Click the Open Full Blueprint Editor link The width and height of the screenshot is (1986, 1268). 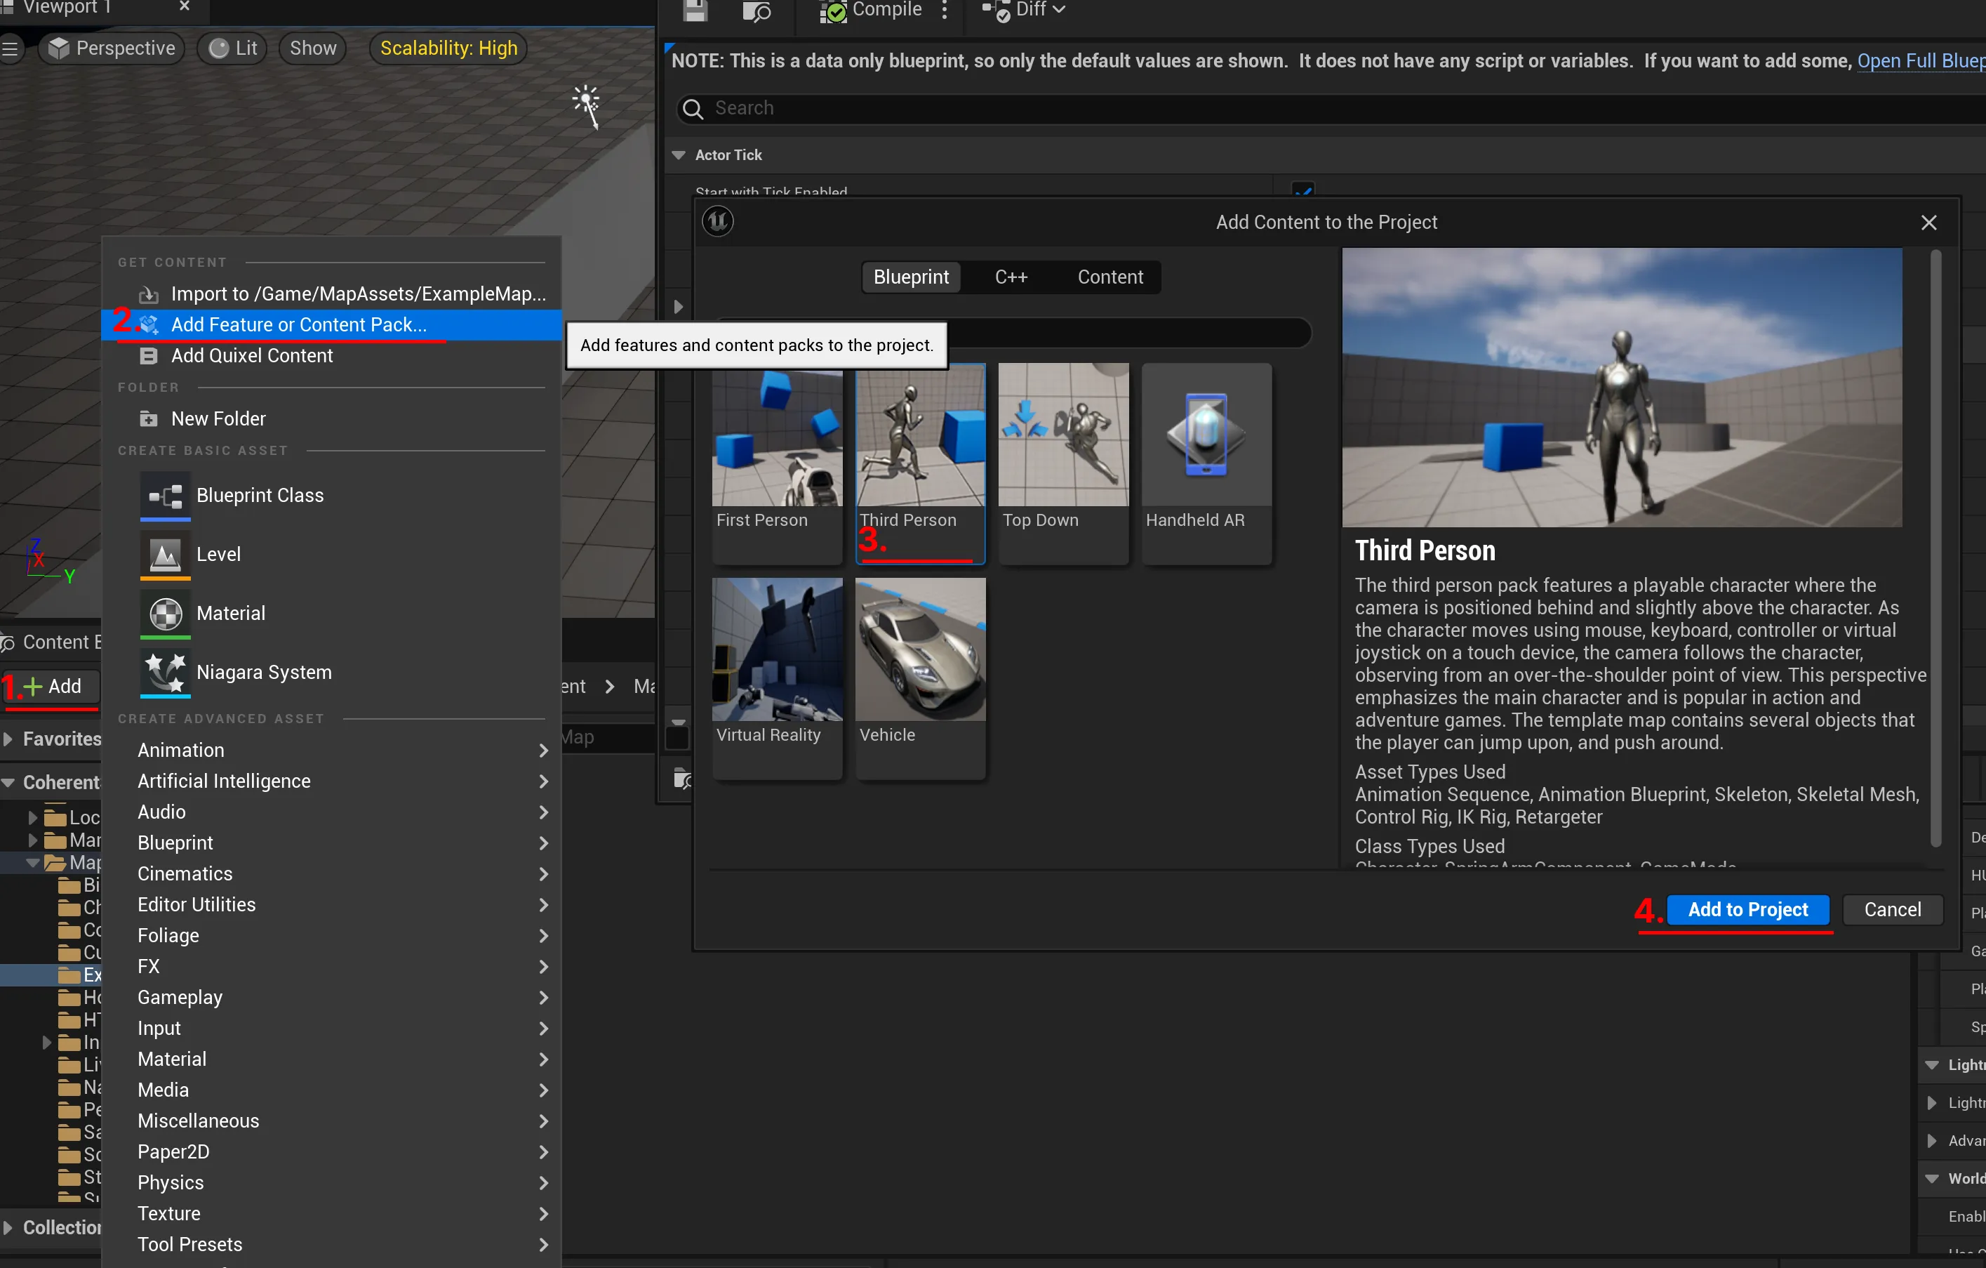tap(1920, 61)
